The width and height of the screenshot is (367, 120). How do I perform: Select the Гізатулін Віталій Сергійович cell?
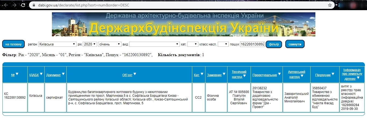pyautogui.click(x=239, y=98)
